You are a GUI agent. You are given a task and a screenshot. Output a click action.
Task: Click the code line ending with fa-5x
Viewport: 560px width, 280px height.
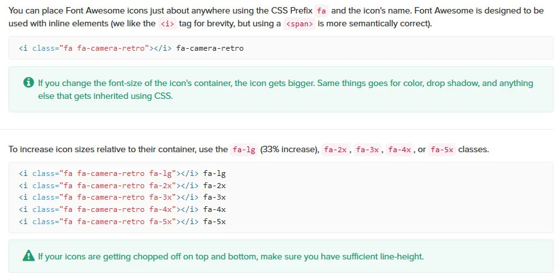pyautogui.click(x=122, y=222)
